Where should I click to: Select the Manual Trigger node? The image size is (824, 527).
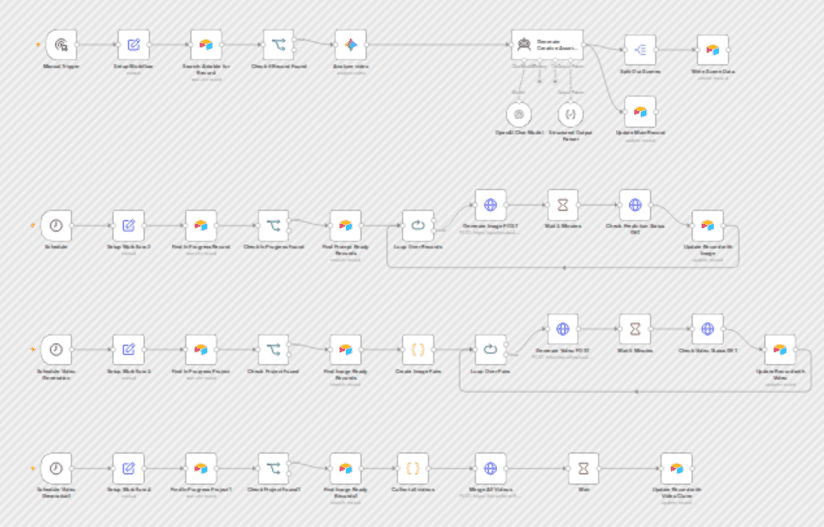coord(61,45)
